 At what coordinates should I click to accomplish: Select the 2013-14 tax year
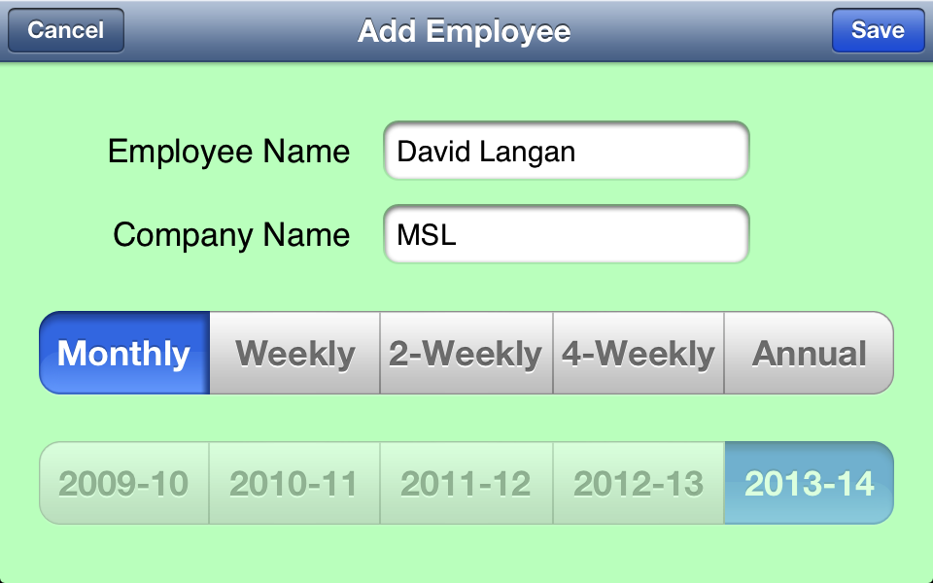[809, 483]
